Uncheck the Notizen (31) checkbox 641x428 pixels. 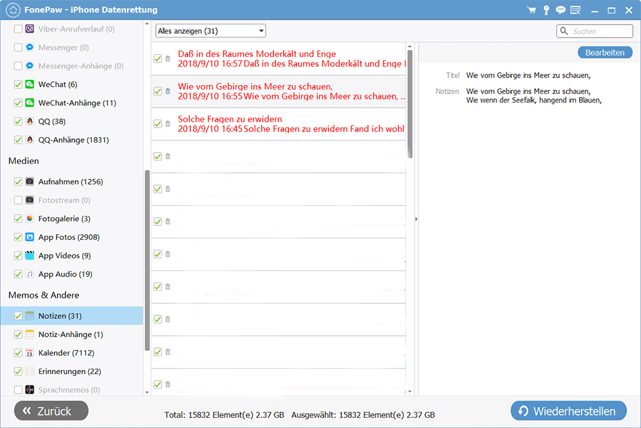pos(18,315)
